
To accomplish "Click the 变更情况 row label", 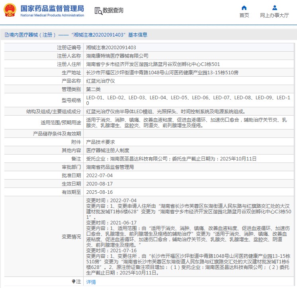I will tap(71, 237).
